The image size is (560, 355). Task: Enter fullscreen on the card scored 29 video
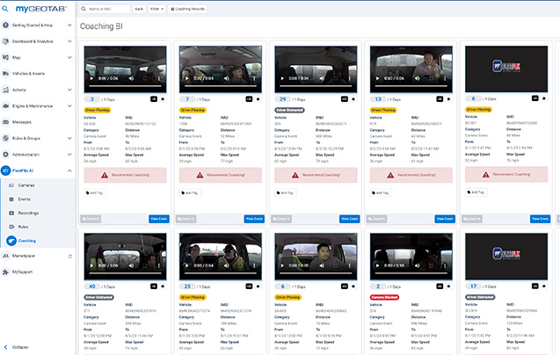pos(336,78)
